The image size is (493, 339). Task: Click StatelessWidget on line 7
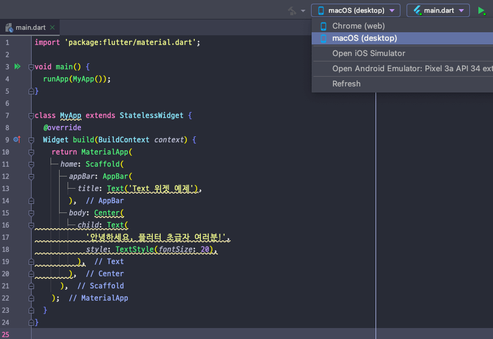tap(151, 116)
